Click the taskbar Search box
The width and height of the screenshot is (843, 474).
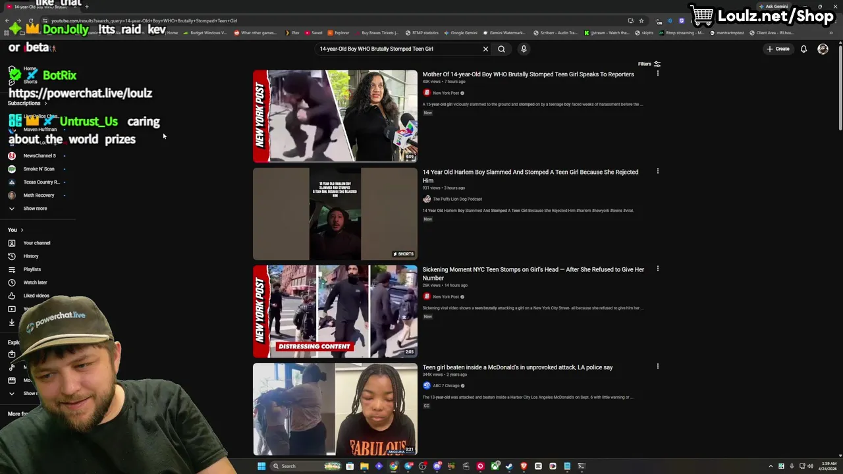tap(306, 466)
